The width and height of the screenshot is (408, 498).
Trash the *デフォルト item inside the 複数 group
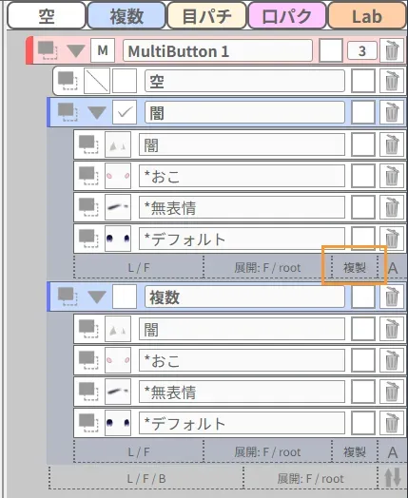click(392, 423)
